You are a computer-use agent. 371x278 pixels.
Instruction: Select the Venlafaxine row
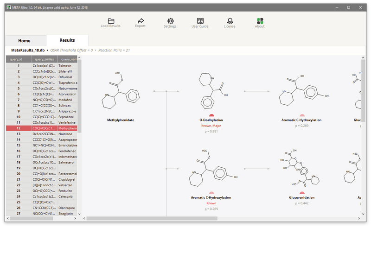click(42, 122)
